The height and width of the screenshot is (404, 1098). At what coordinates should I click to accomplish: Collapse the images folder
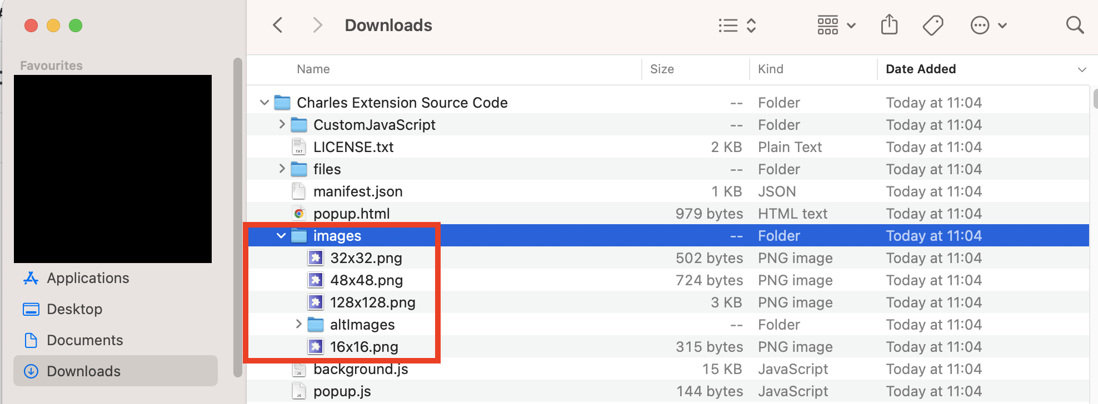pos(281,236)
